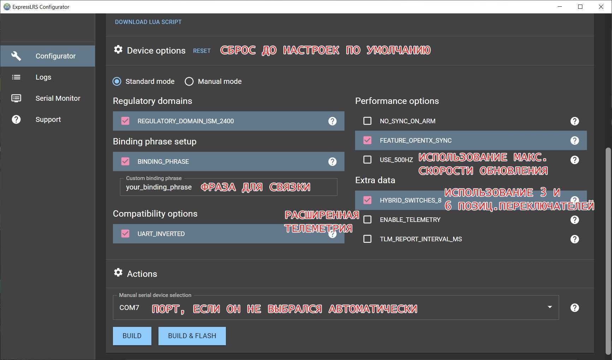This screenshot has height=360, width=612.
Task: Click the DOWNLOAD LUA SCRIPT link
Action: 148,22
